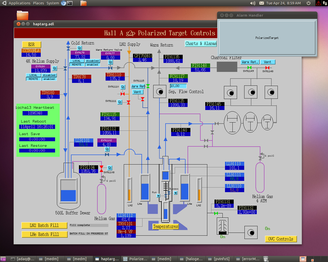Viewport: 328px width, 262px height.
Task: Click the separator flow pump symbol
Action: (x=160, y=92)
